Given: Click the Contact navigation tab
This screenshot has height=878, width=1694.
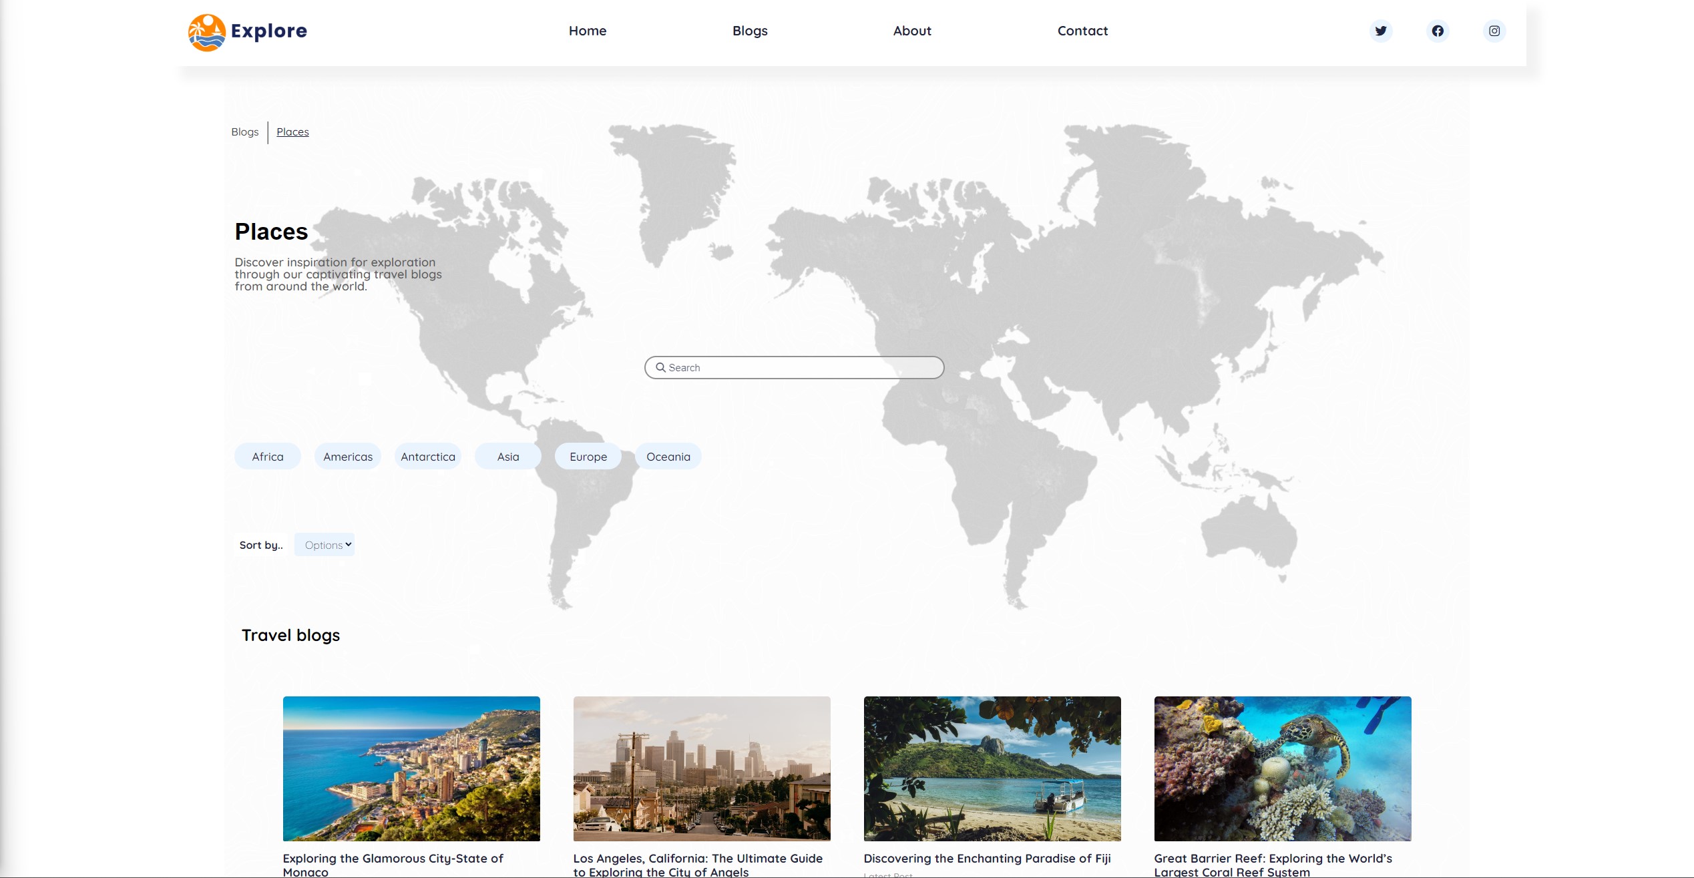Looking at the screenshot, I should click(1082, 30).
